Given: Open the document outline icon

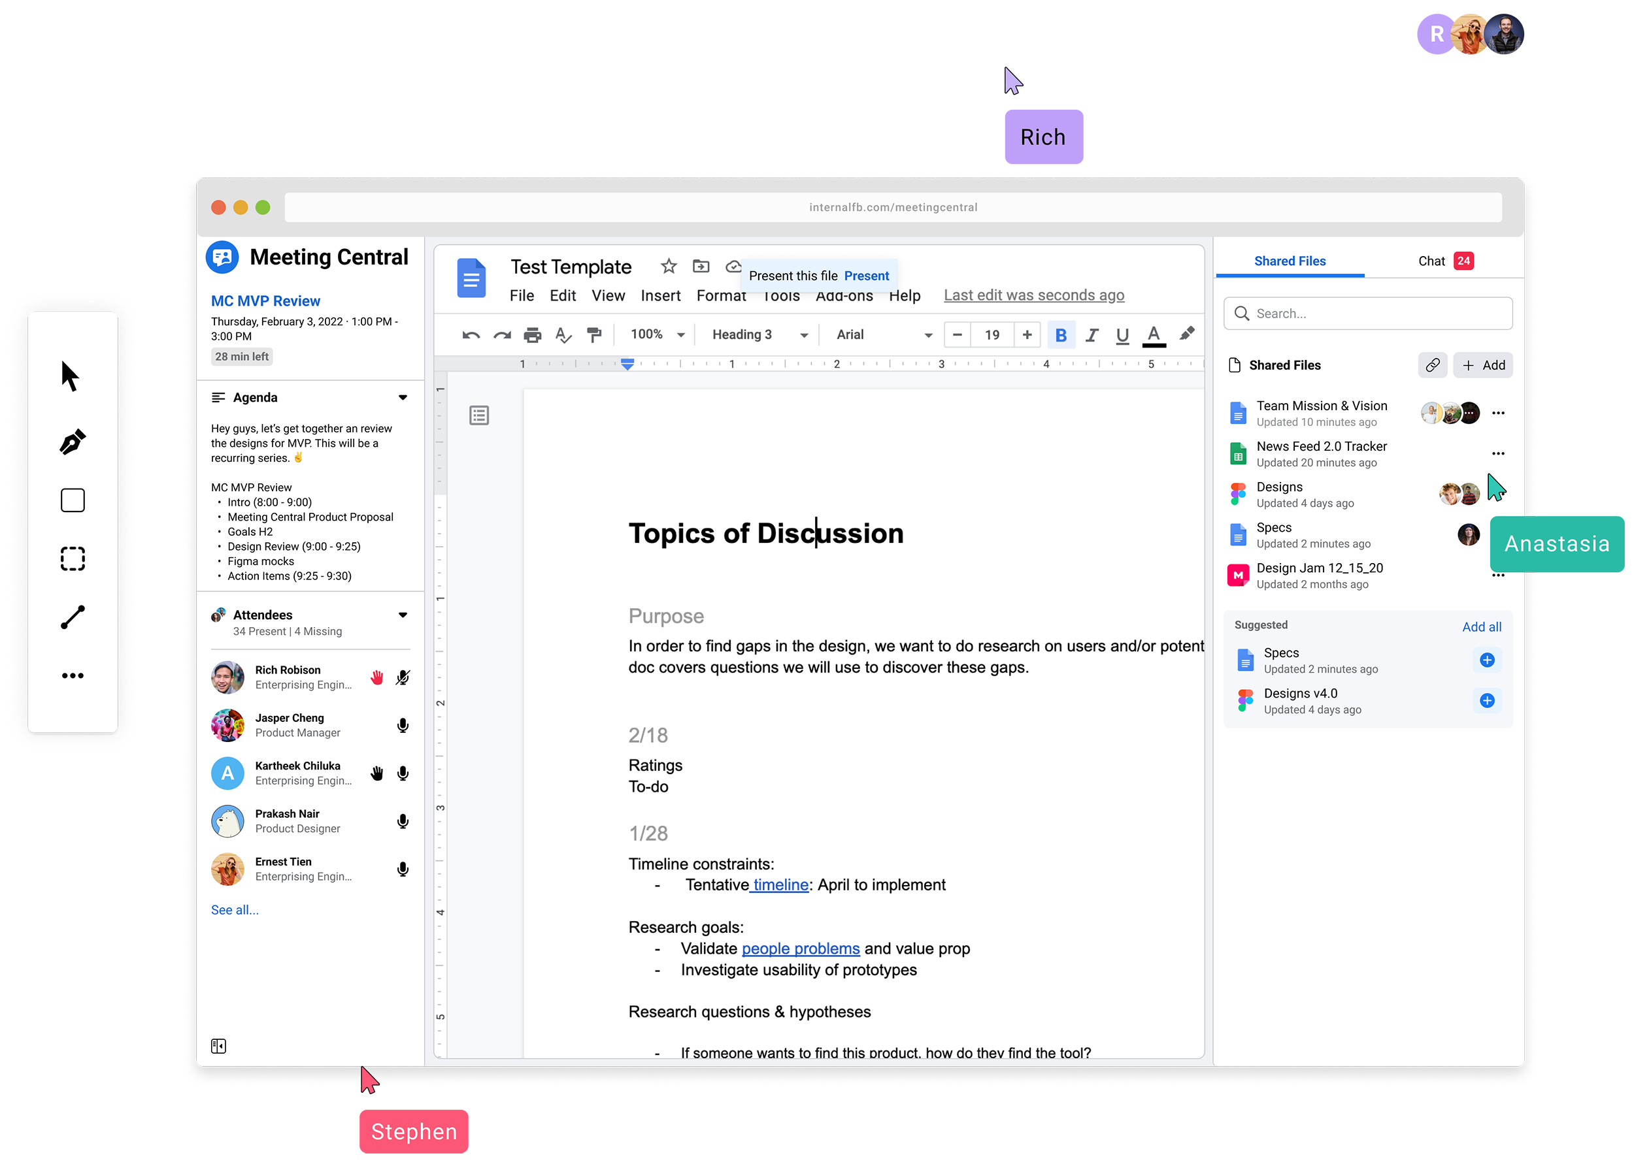Looking at the screenshot, I should pyautogui.click(x=479, y=415).
